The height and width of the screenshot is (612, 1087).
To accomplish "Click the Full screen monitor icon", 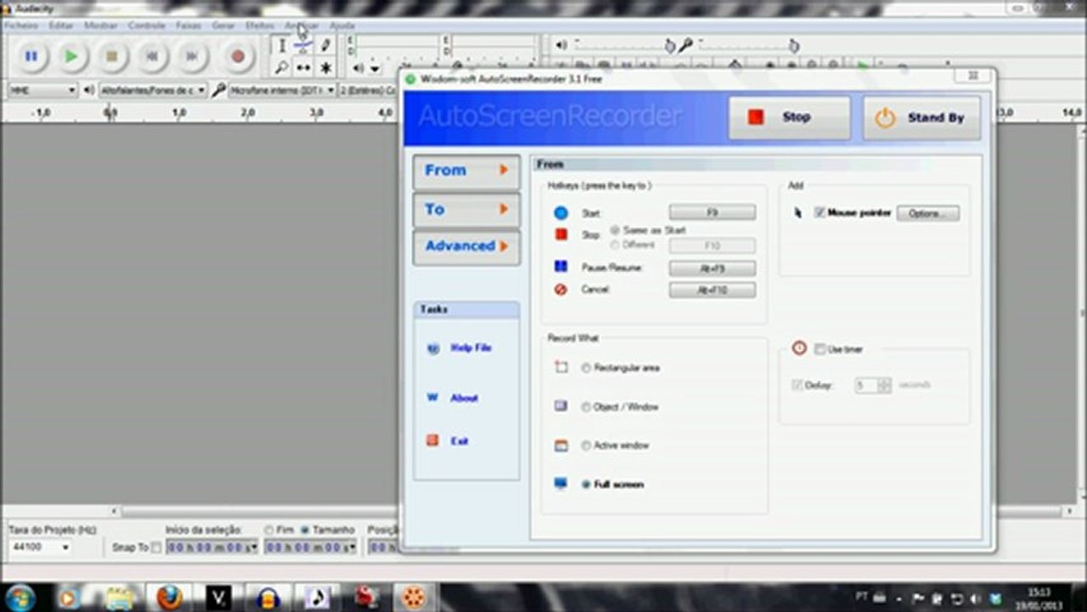I will (561, 484).
